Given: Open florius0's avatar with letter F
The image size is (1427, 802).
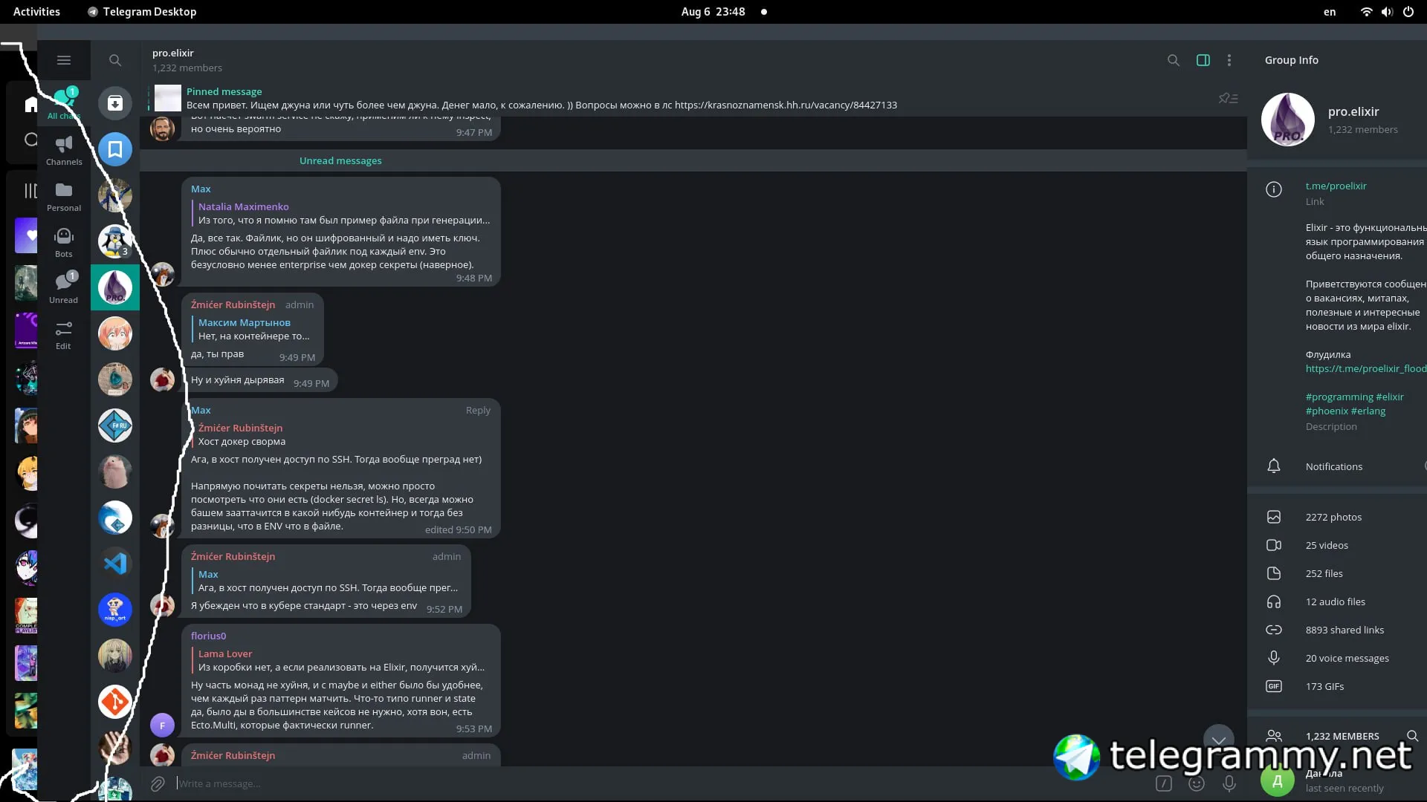Looking at the screenshot, I should [x=162, y=726].
